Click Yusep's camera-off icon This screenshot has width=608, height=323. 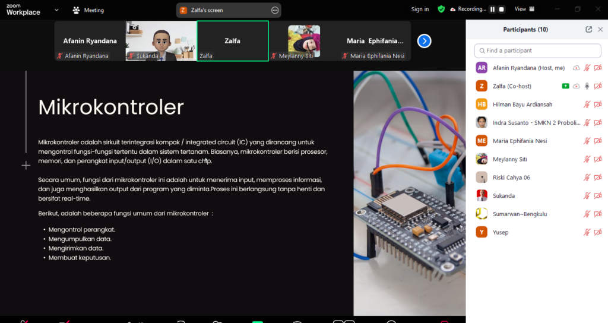pyautogui.click(x=598, y=232)
